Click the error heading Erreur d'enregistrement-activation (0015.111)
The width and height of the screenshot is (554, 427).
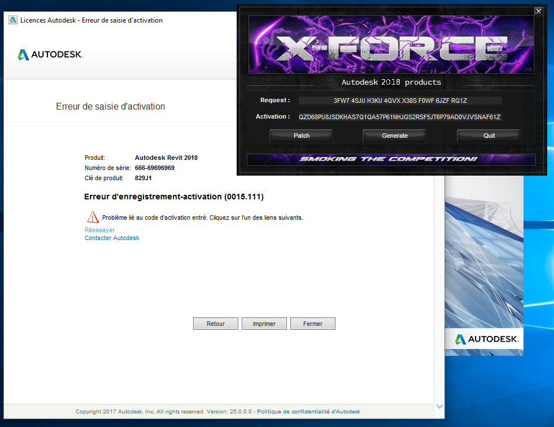click(174, 197)
